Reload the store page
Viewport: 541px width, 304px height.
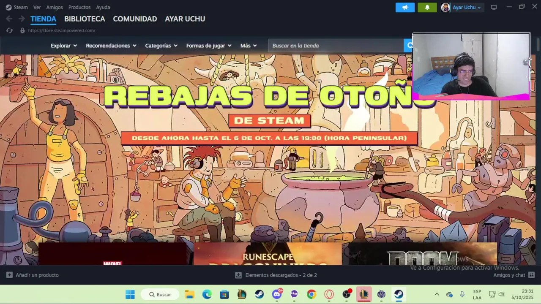(9, 30)
